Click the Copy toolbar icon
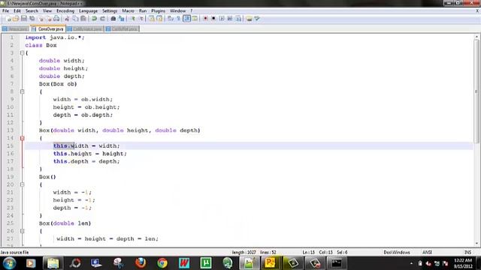This screenshot has height=270, width=481. [x=75, y=19]
